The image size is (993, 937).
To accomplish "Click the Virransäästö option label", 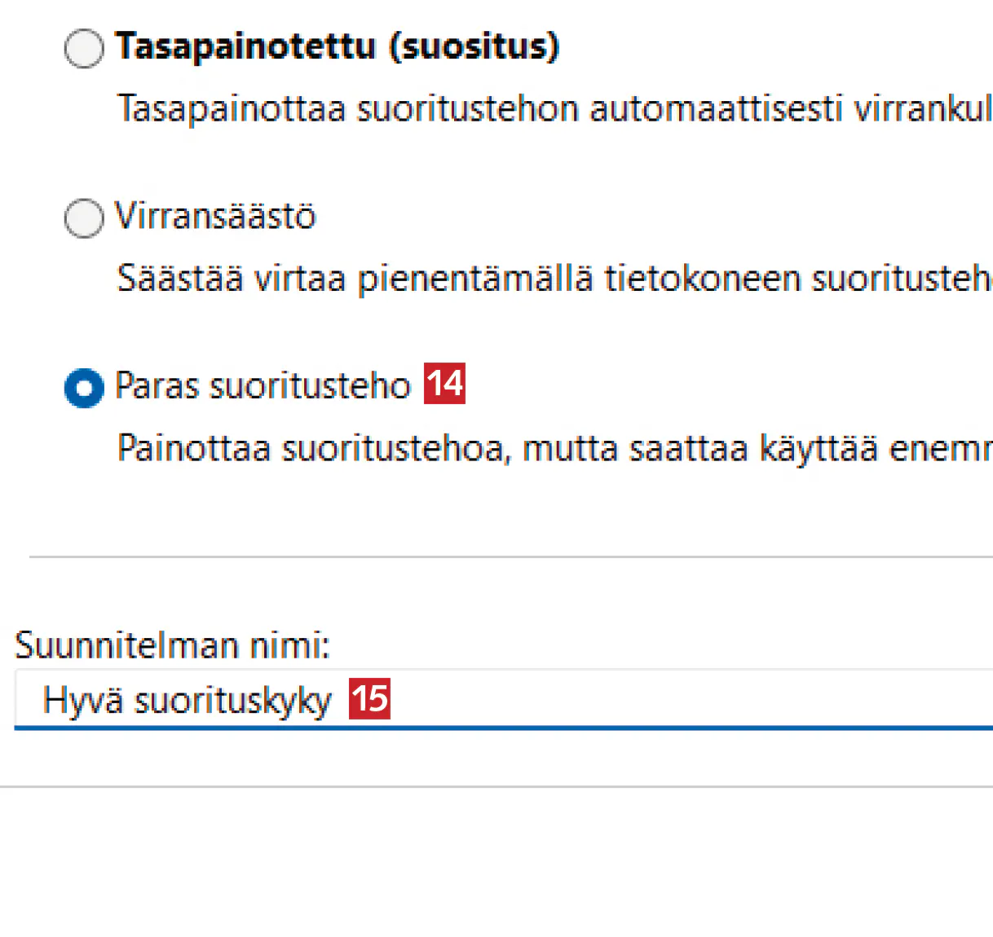I will click(x=215, y=217).
